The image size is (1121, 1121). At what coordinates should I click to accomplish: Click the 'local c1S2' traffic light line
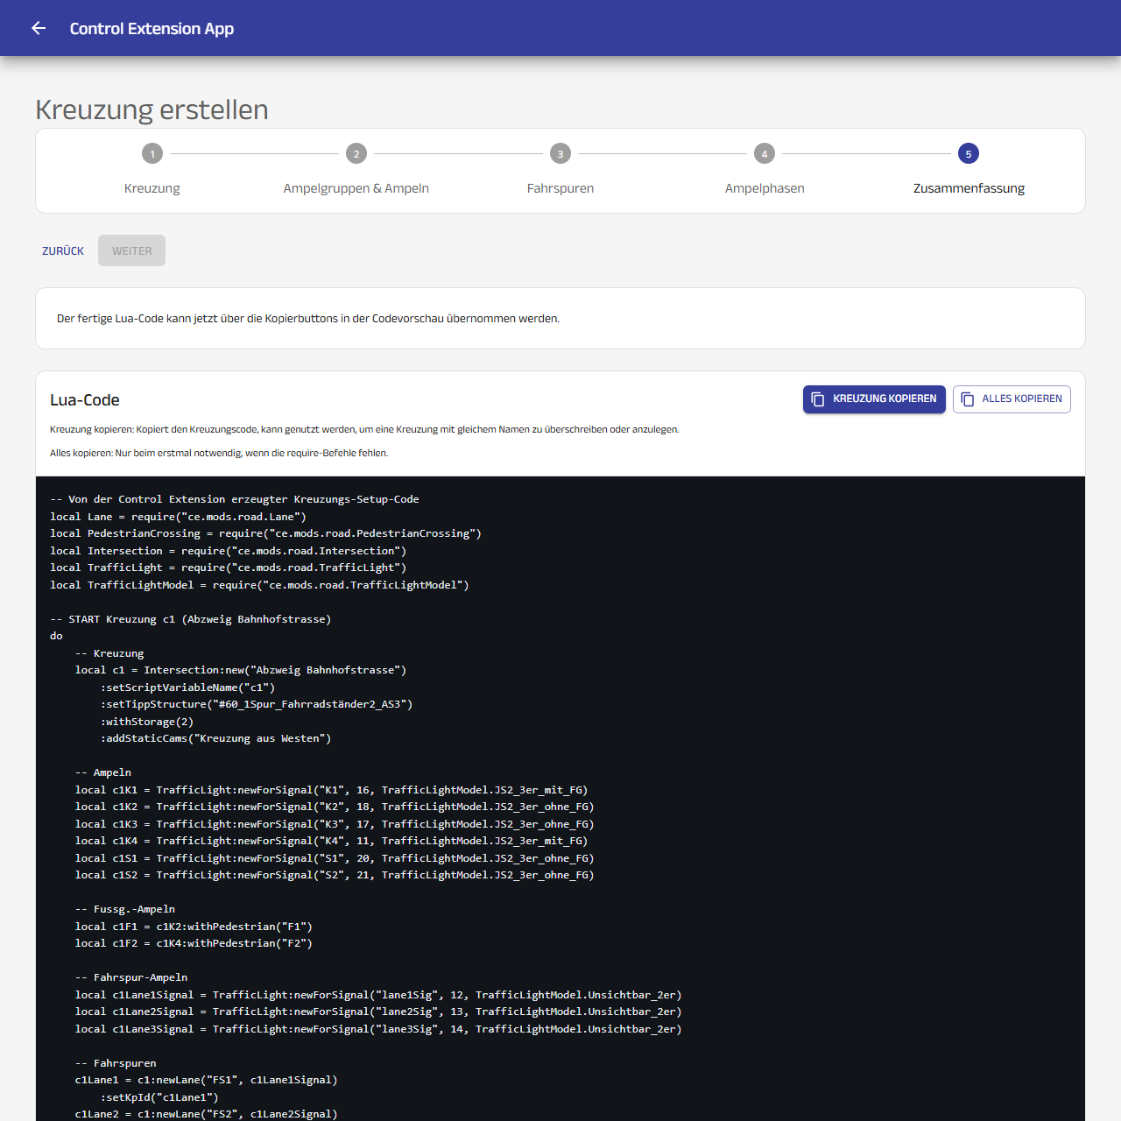click(335, 875)
